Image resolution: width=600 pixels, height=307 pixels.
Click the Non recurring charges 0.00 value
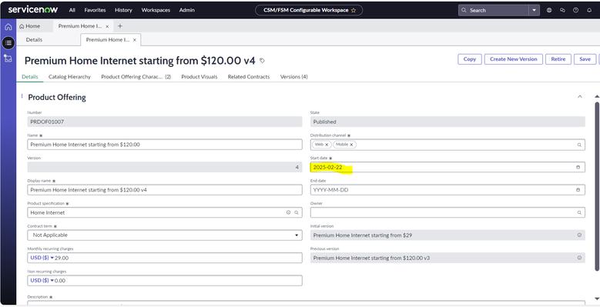point(60,281)
